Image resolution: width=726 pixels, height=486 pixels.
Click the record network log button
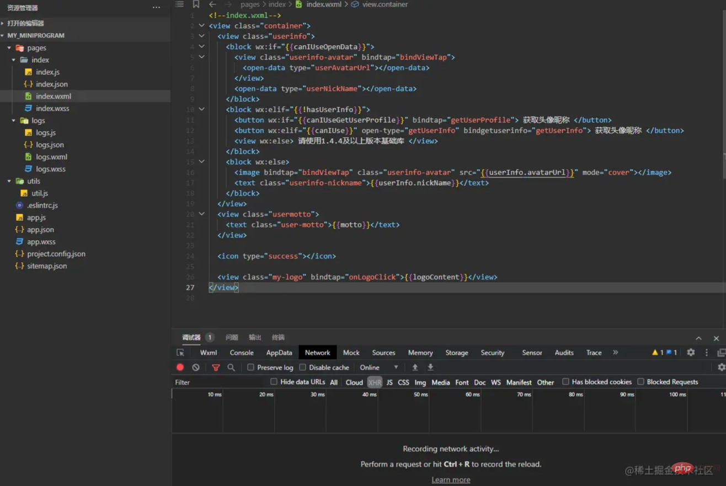[x=180, y=367]
